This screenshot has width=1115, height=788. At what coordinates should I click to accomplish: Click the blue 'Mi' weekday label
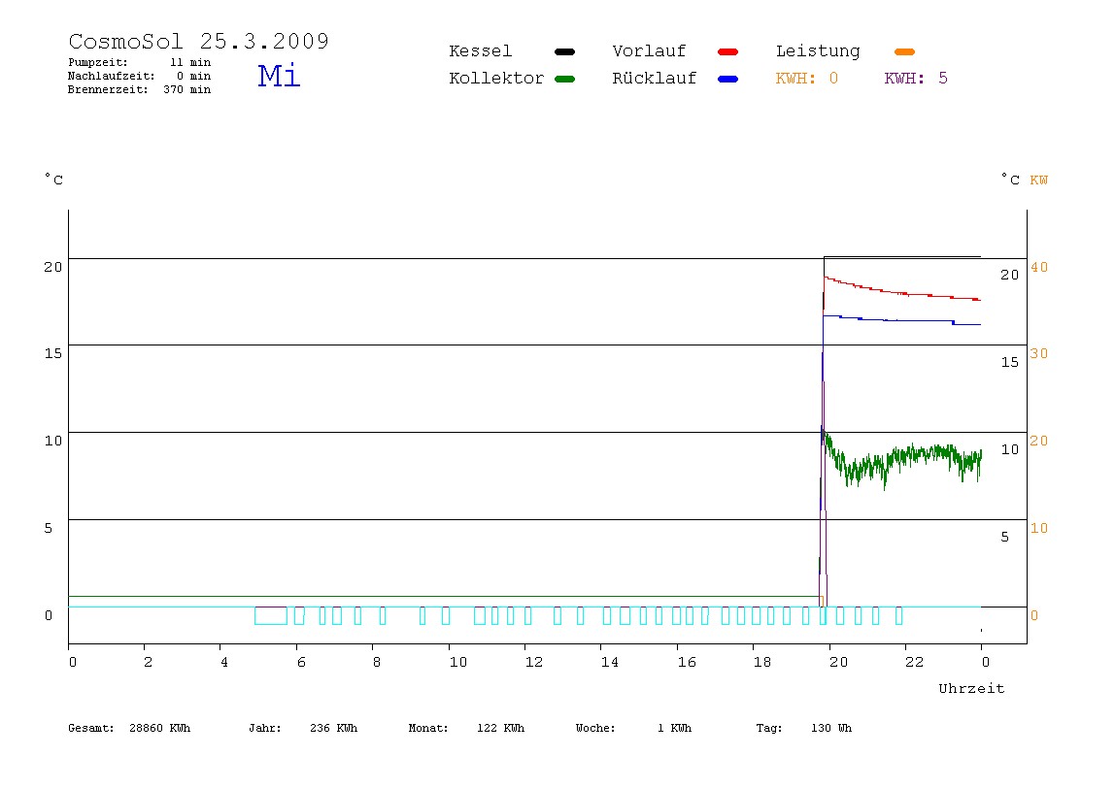(279, 76)
